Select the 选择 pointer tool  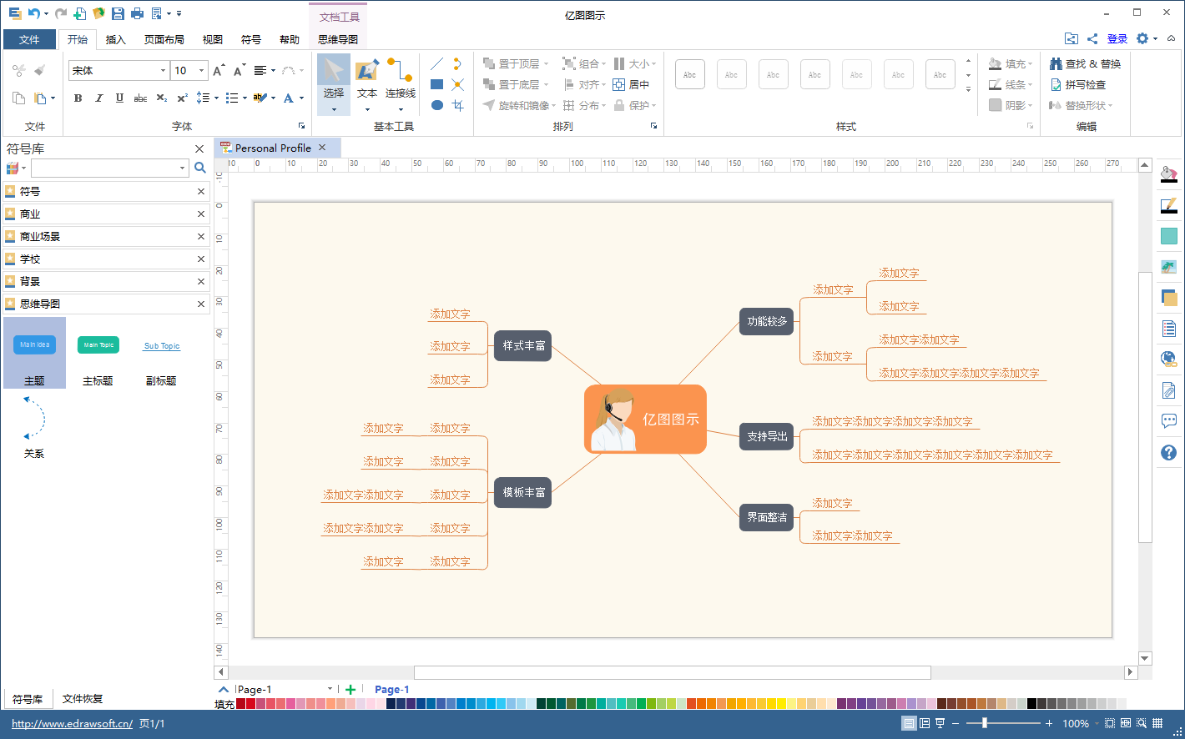[334, 84]
